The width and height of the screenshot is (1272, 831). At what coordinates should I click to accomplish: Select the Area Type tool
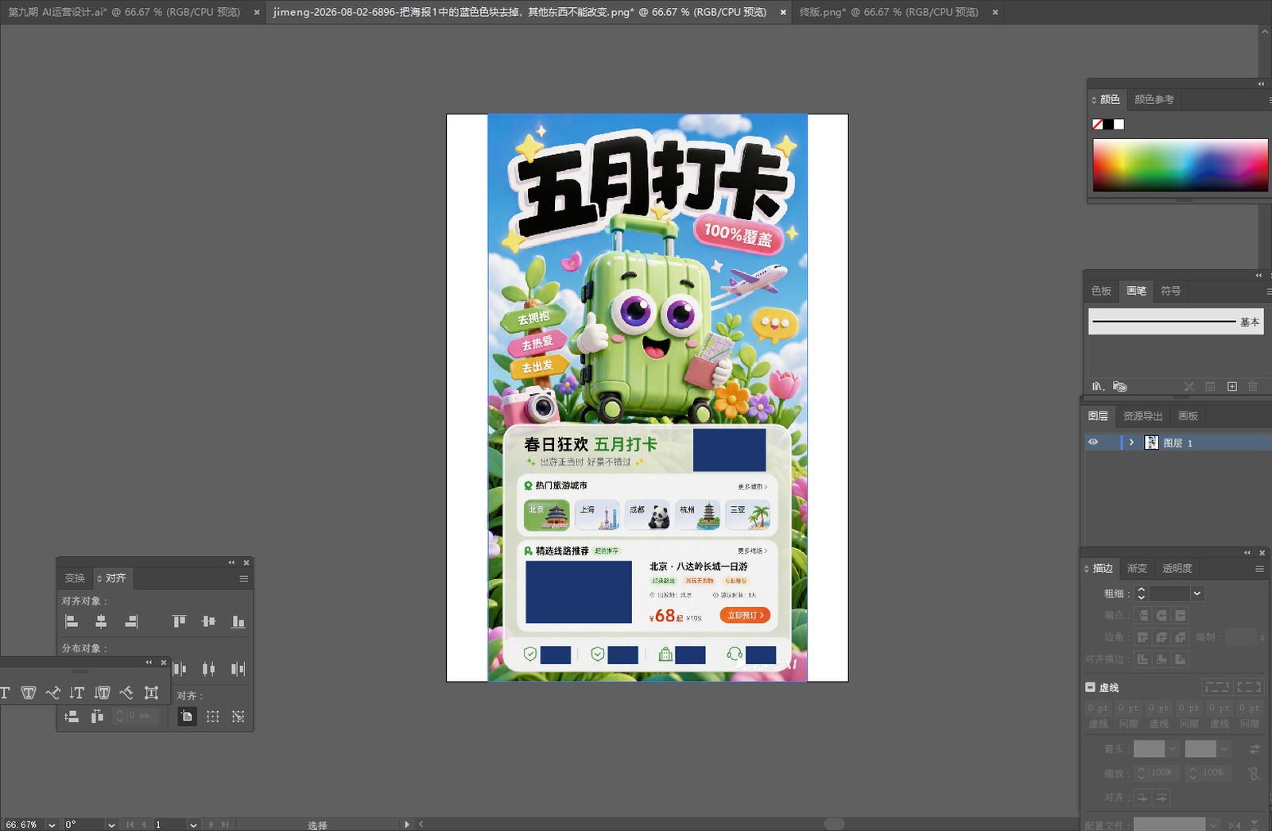coord(29,693)
